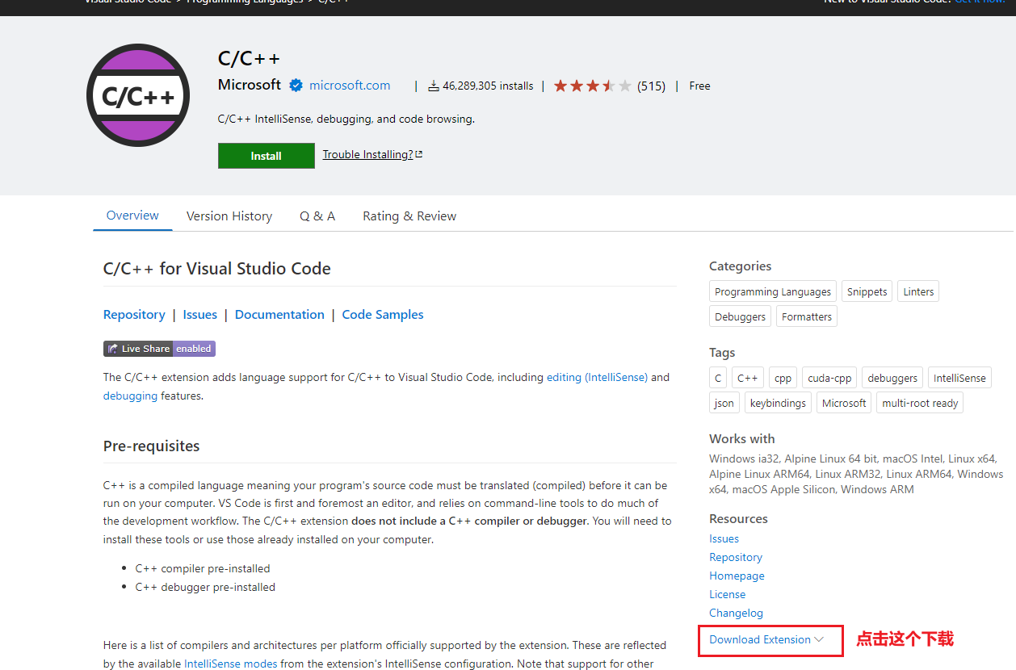
Task: Open the Documentation link
Action: 279,315
